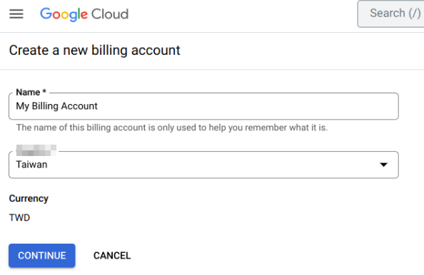The height and width of the screenshot is (275, 424).
Task: Click the My Billing Account text
Action: coord(57,106)
